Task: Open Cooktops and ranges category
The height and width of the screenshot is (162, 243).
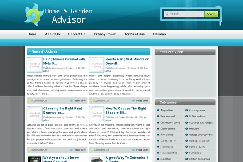Action: pos(201,122)
